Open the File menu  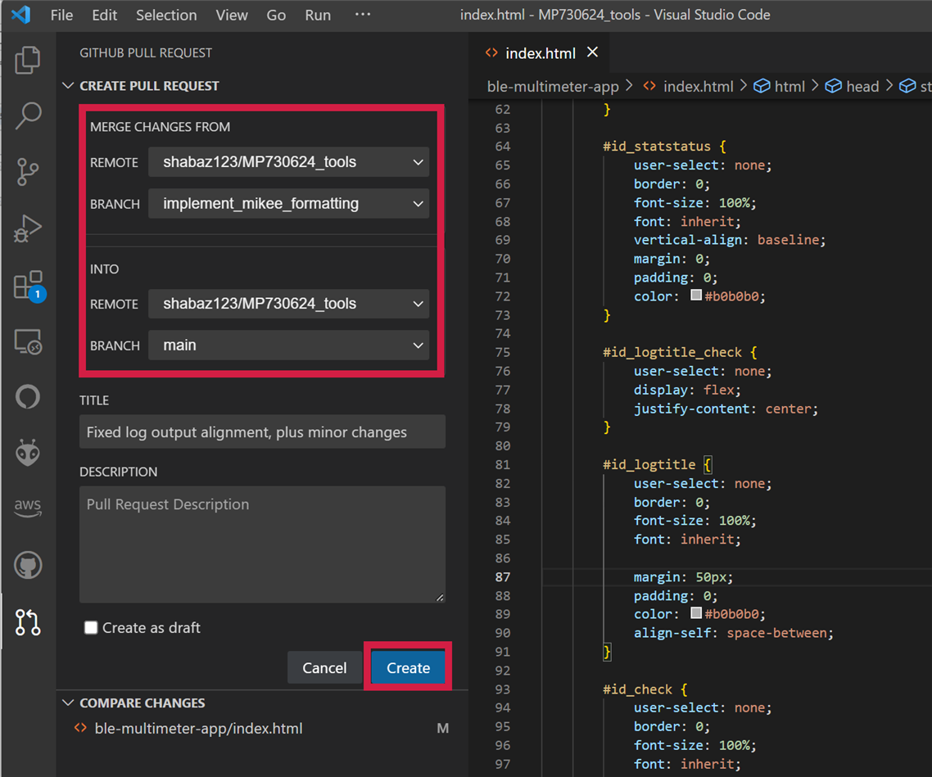[61, 15]
